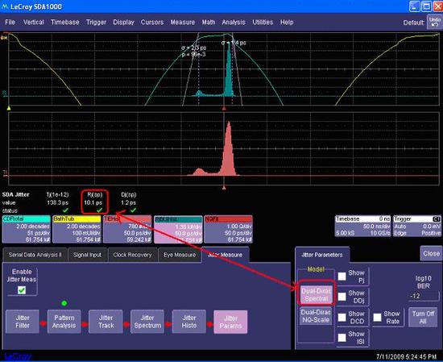Click the Turn Off All button

tap(423, 318)
